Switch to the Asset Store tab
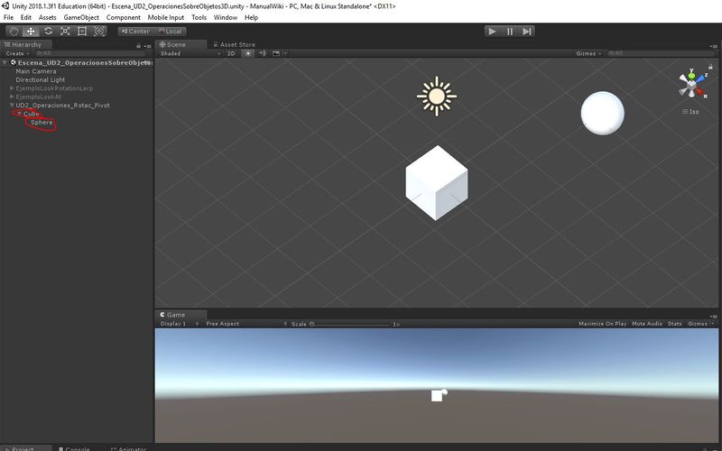Viewport: 722px width, 451px height. (x=234, y=44)
